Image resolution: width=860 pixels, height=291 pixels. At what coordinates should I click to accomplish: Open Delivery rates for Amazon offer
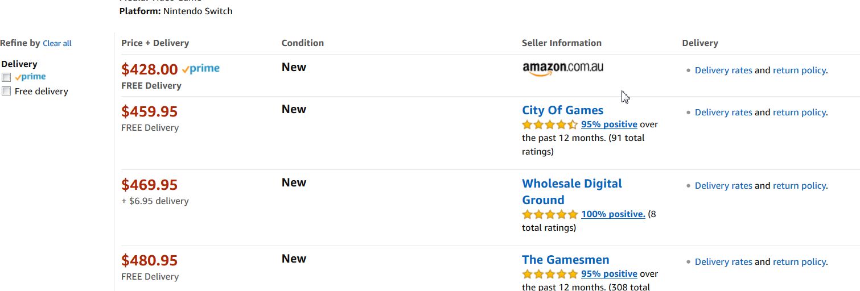[723, 70]
